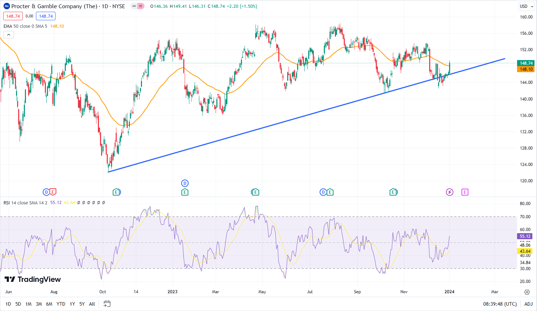
Task: Click the green E marker near July
Action: click(x=330, y=192)
